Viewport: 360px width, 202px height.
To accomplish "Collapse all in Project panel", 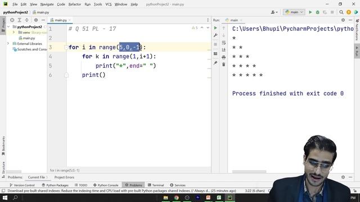I will [27, 20].
